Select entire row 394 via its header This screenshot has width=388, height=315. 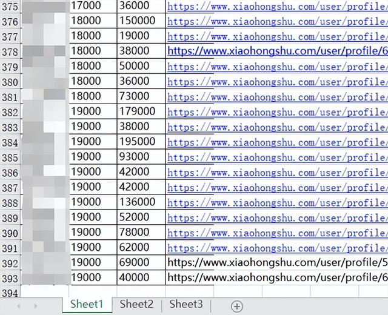pyautogui.click(x=10, y=294)
